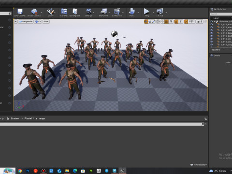Expand the Source Control dropdown arrow
Screen dimensions: 232x174
42,13
